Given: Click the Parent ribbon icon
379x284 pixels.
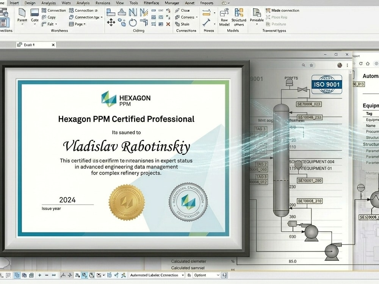Looking at the screenshot, I should tap(22, 13).
